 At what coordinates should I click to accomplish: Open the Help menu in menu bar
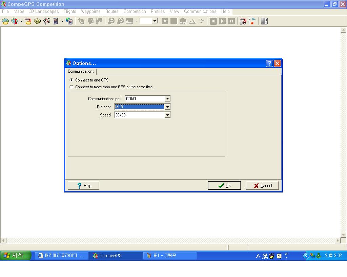pyautogui.click(x=225, y=11)
